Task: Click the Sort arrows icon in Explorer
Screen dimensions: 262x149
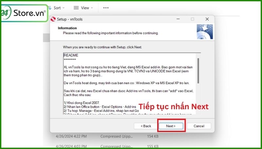Action: pos(50,8)
